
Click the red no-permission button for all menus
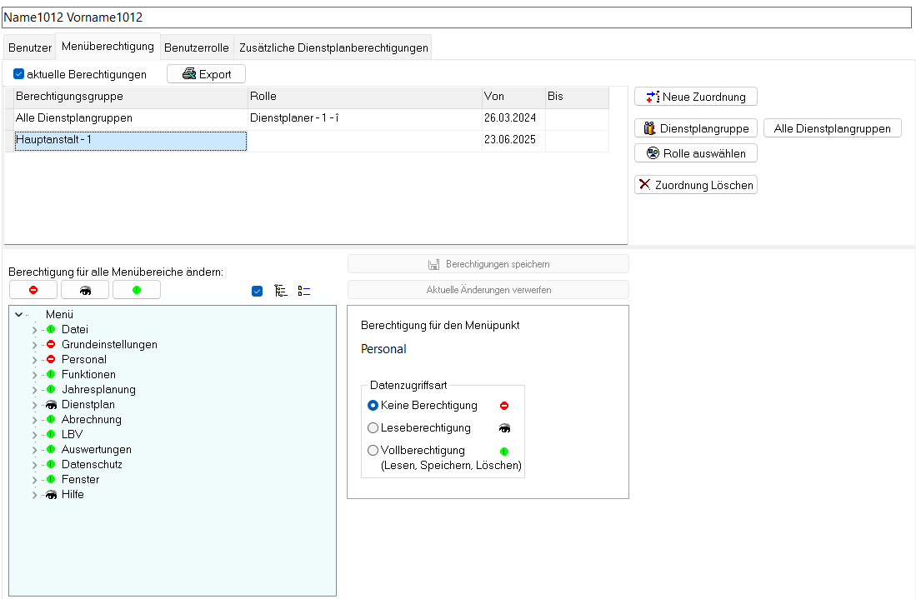click(33, 290)
